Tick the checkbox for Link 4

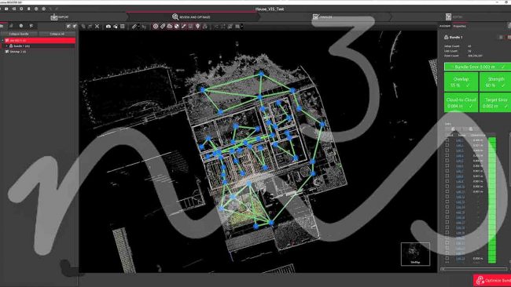(x=447, y=155)
